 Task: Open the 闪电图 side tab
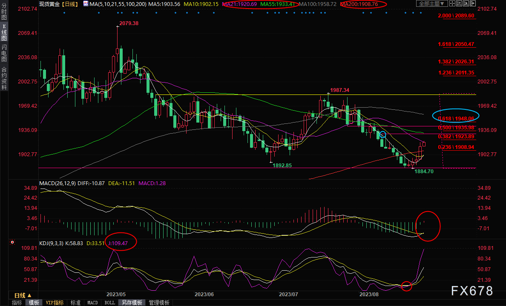click(x=4, y=53)
